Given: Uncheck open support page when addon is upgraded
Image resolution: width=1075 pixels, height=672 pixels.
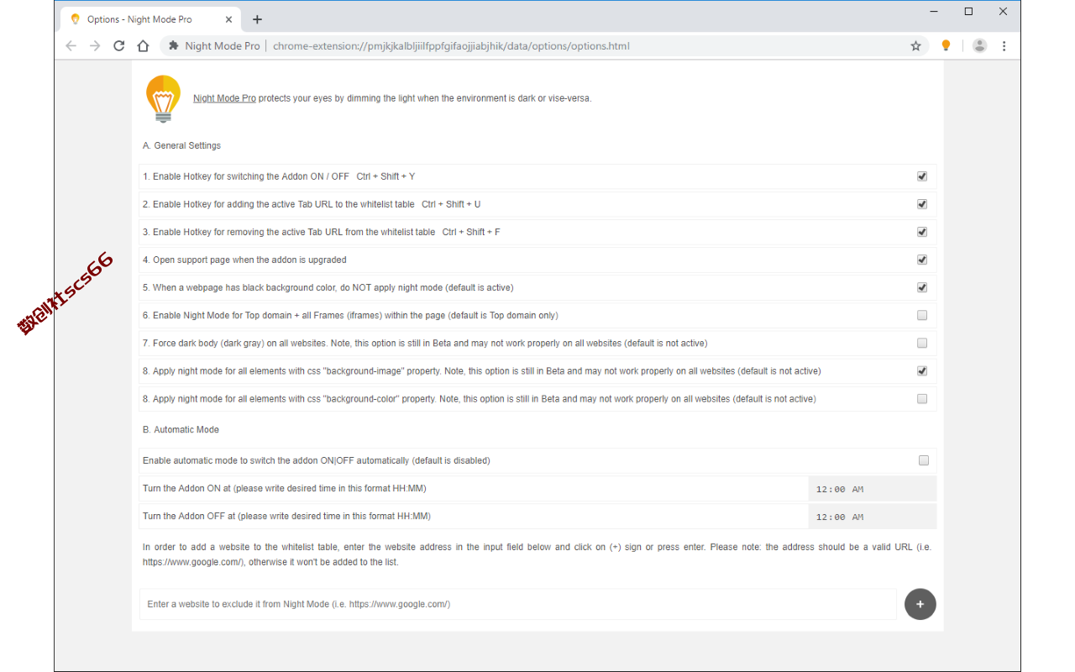Looking at the screenshot, I should tap(922, 260).
